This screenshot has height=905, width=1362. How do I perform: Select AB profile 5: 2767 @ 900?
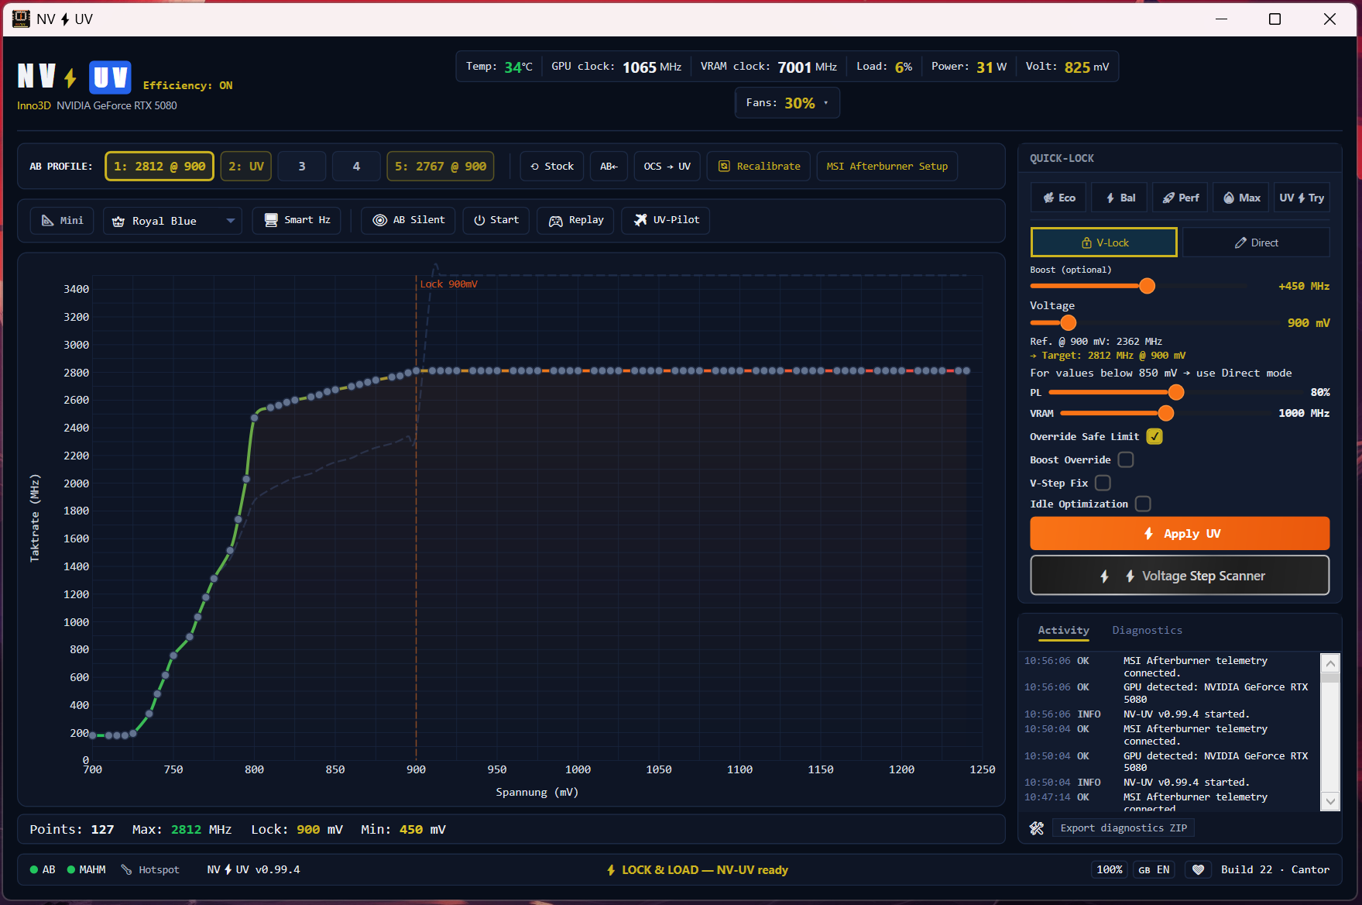point(441,167)
